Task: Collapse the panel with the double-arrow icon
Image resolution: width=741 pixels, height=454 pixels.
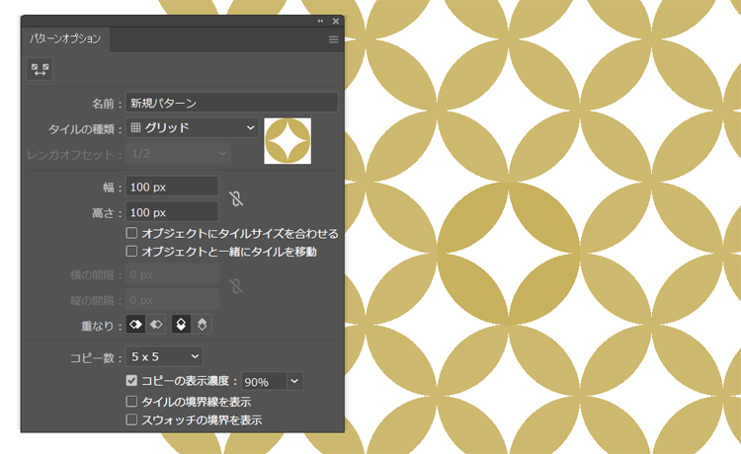Action: tap(320, 21)
